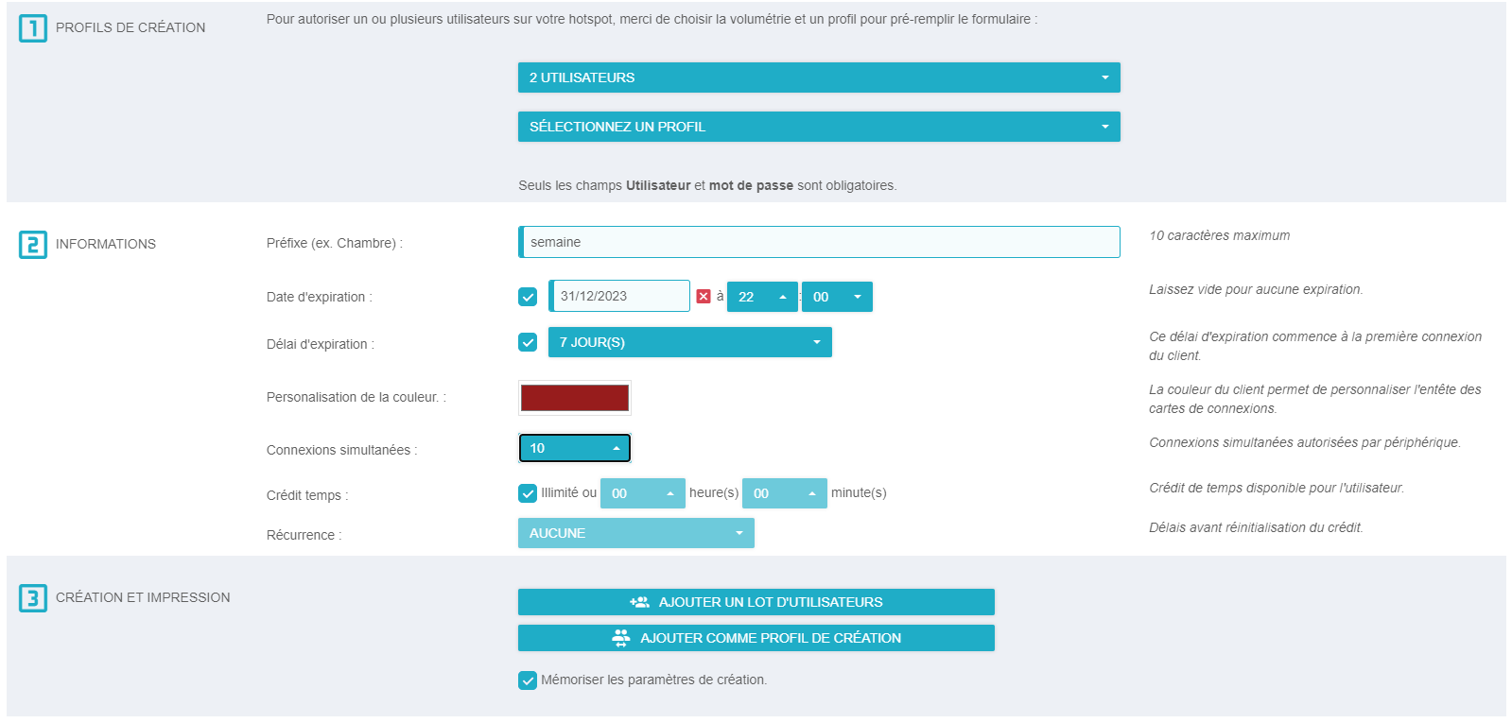This screenshot has height=723, width=1512.
Task: Click the Préfixe field containing semaine
Action: (819, 242)
